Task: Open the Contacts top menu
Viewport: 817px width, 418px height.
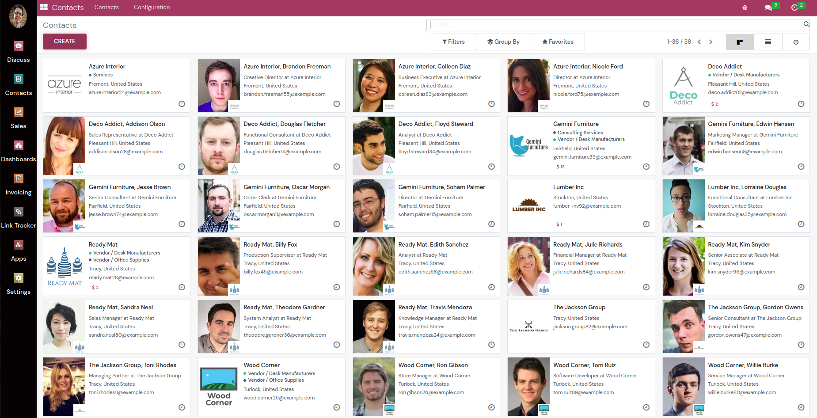Action: (x=106, y=8)
